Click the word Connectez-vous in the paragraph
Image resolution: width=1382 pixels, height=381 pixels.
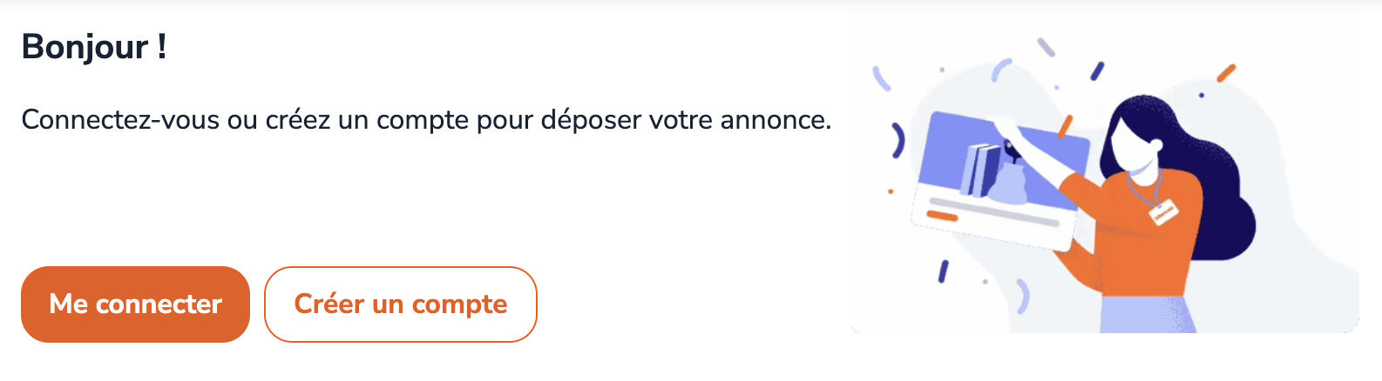click(120, 120)
